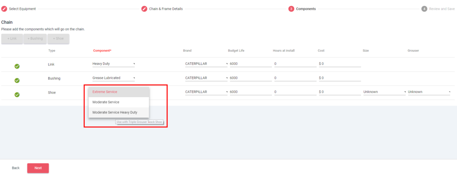Click the Bushing type cell text
Image resolution: width=457 pixels, height=175 pixels.
[x=54, y=78]
